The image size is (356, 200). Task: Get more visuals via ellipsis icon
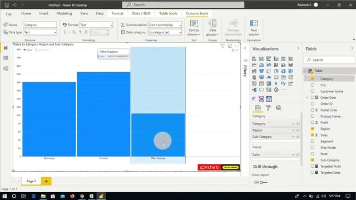tap(283, 90)
